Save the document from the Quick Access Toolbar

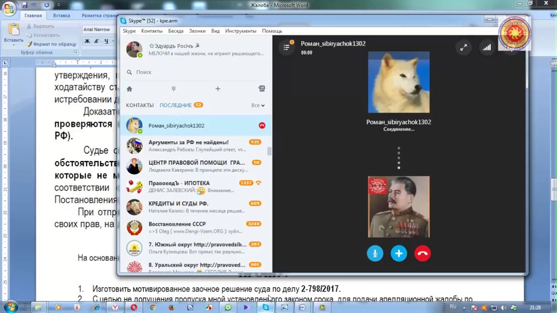pos(25,5)
